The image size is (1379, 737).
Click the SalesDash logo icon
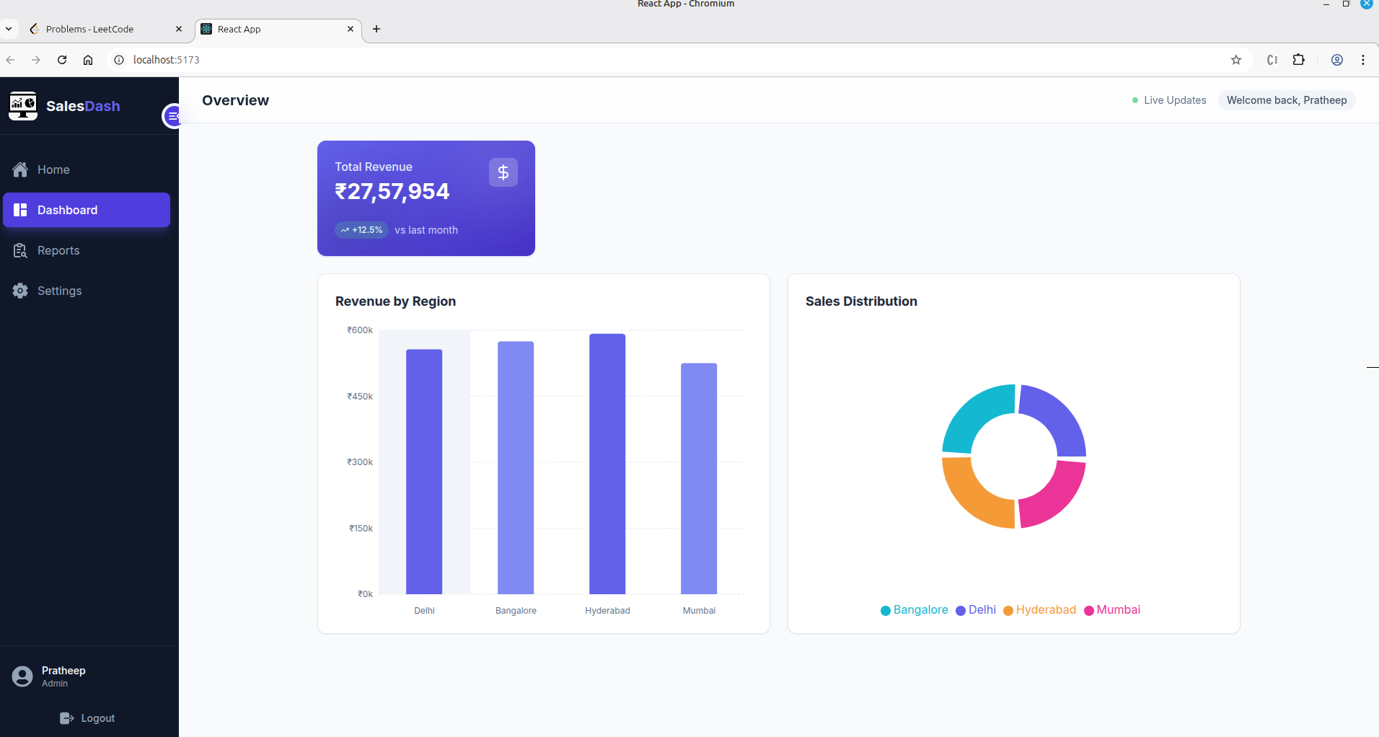tap(23, 106)
